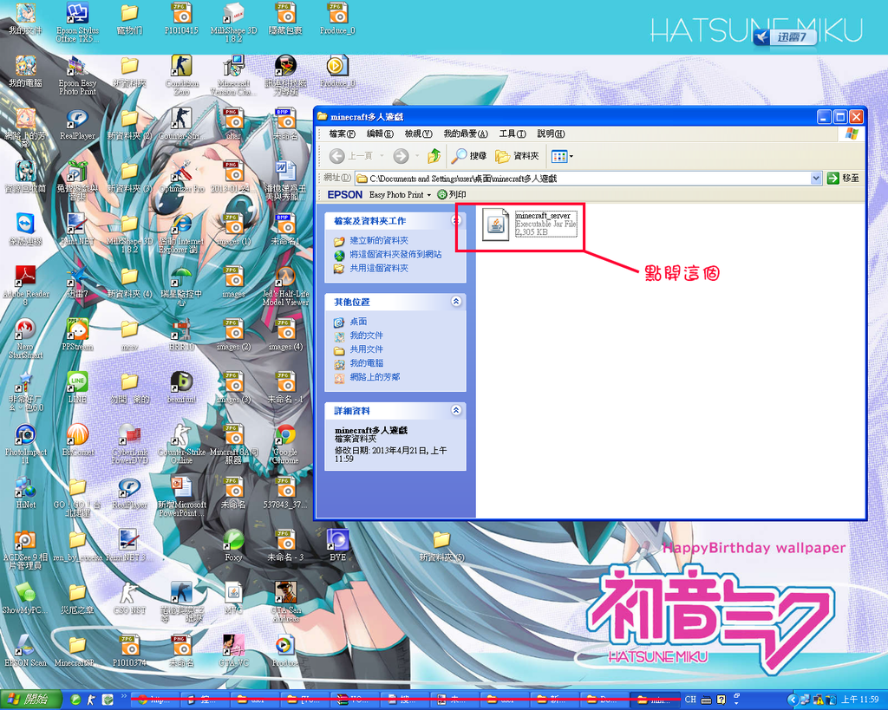Open EPSON Scan desktop shortcut

point(25,650)
